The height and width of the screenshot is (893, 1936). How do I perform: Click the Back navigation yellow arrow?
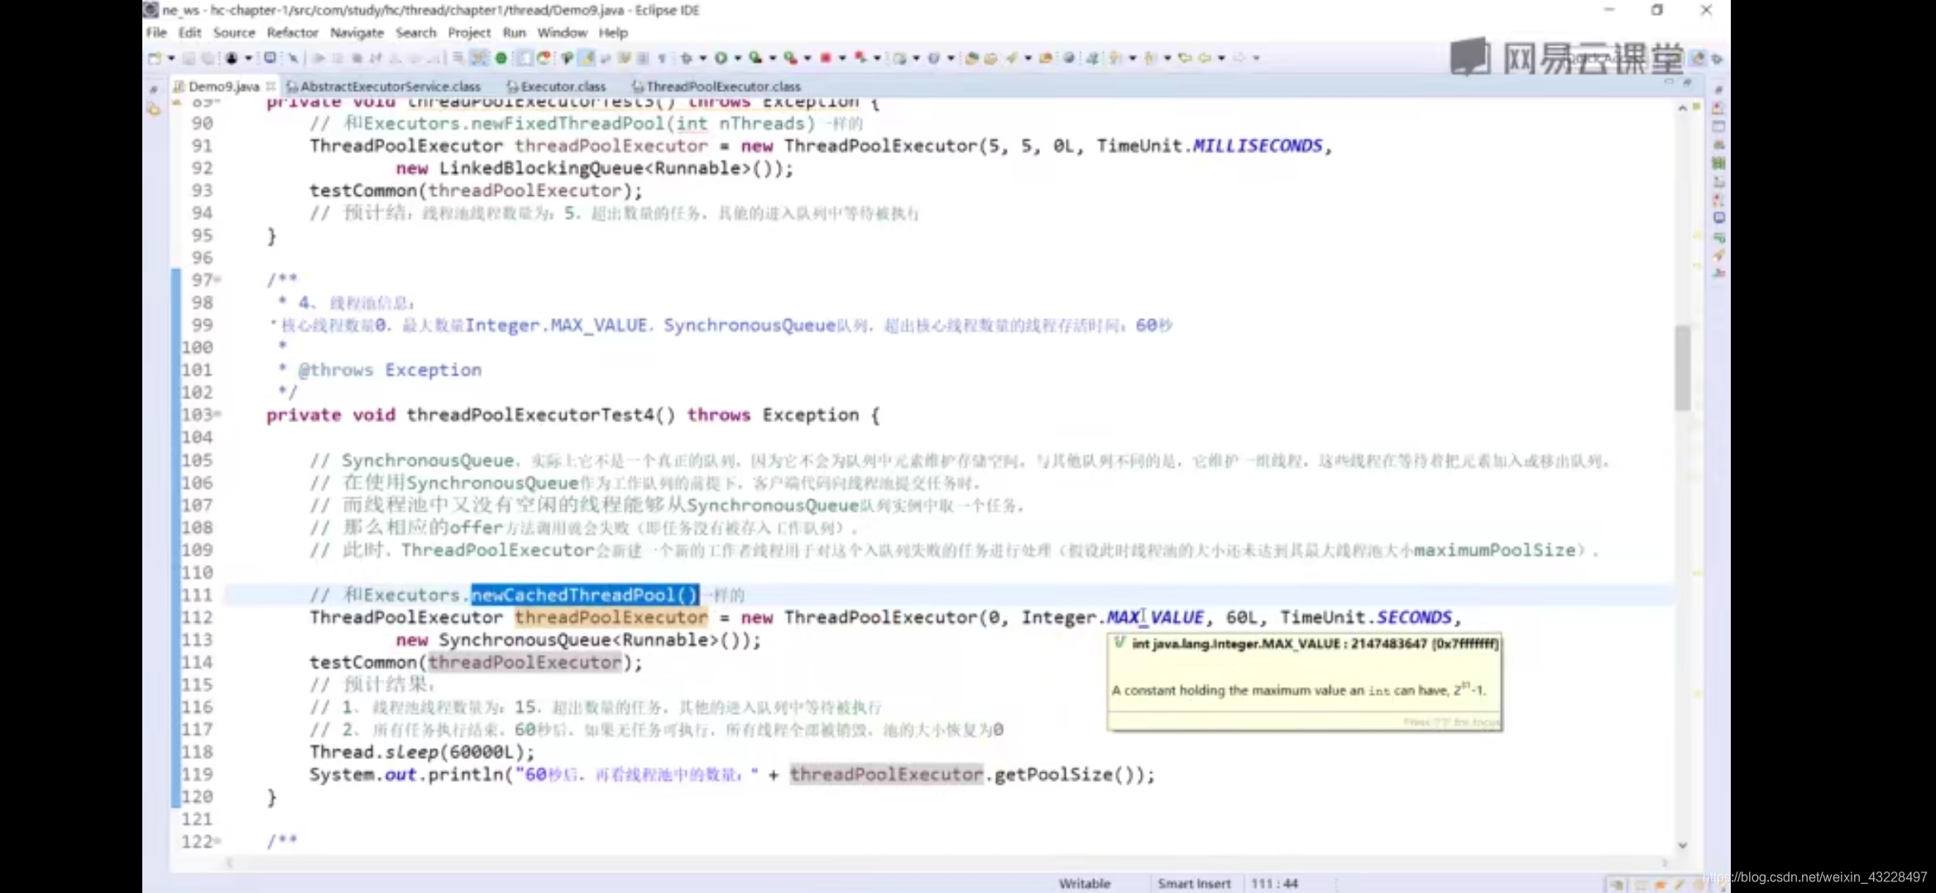(1205, 58)
